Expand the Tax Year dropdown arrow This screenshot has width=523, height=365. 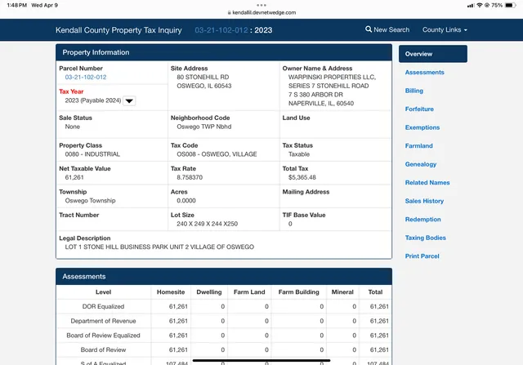click(x=129, y=101)
